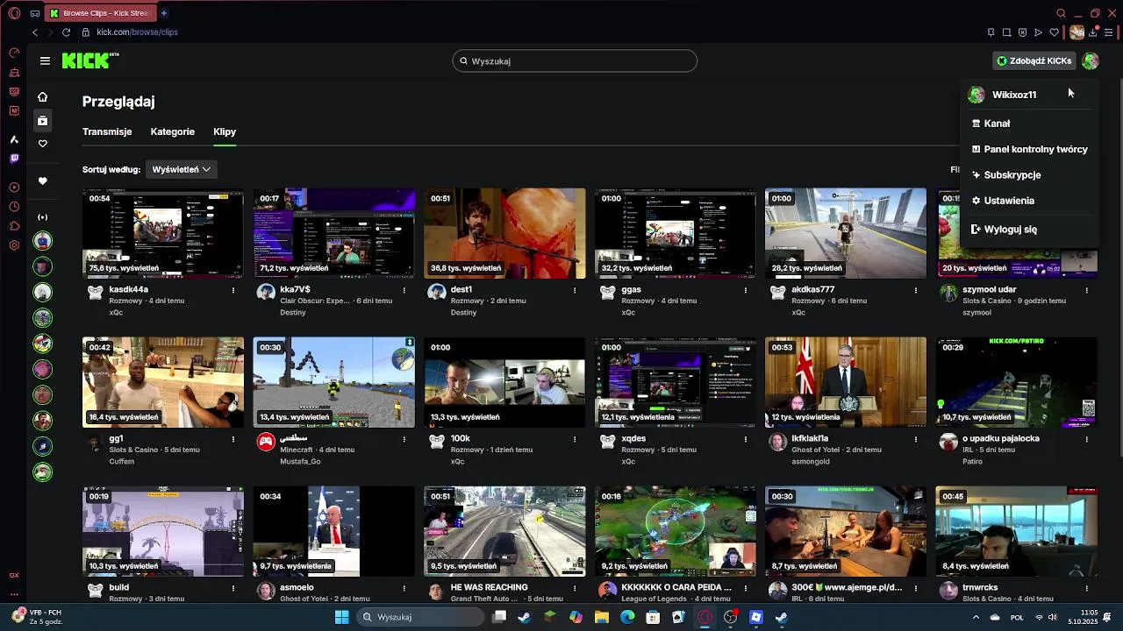Open History clock icon in Opera sidebar
The height and width of the screenshot is (631, 1123).
(x=14, y=207)
